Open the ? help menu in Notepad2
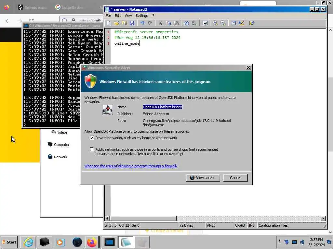333x249 pixels. pyautogui.click(x=153, y=16)
